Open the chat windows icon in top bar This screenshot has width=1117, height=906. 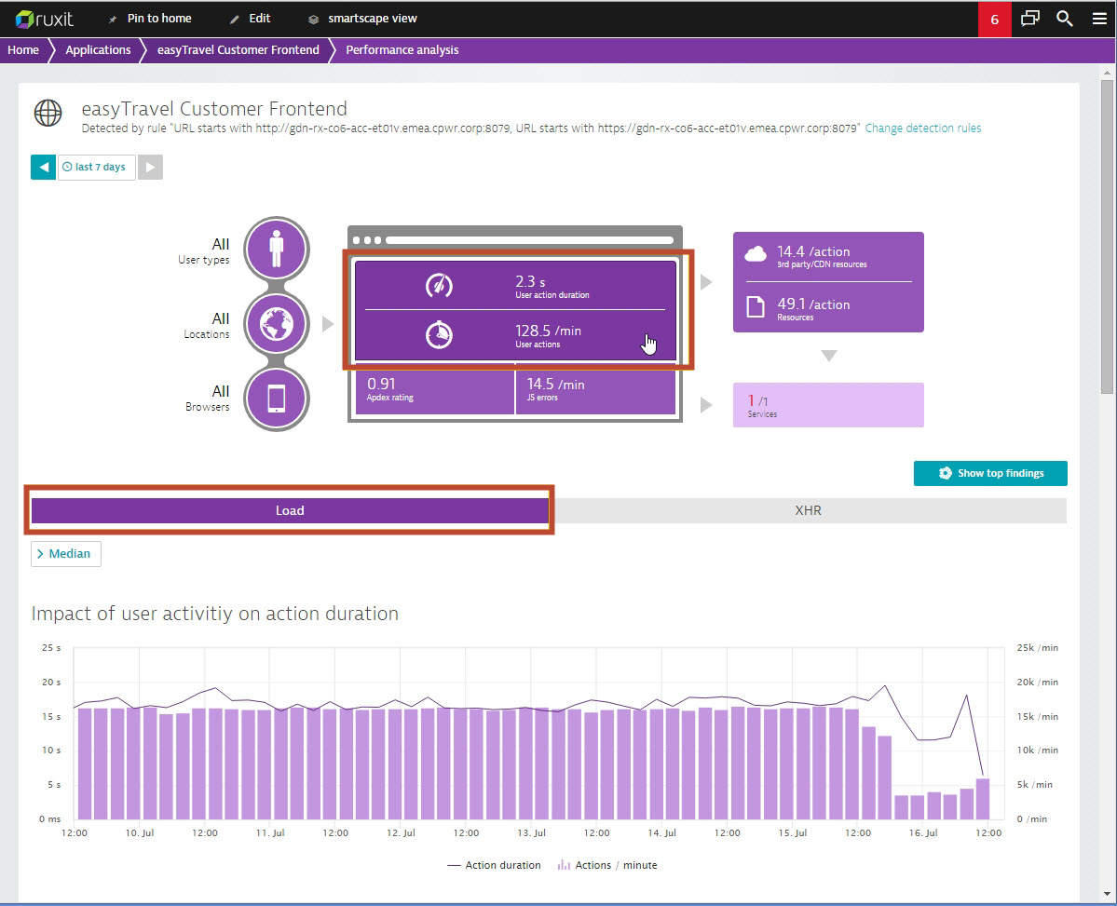pyautogui.click(x=1030, y=19)
